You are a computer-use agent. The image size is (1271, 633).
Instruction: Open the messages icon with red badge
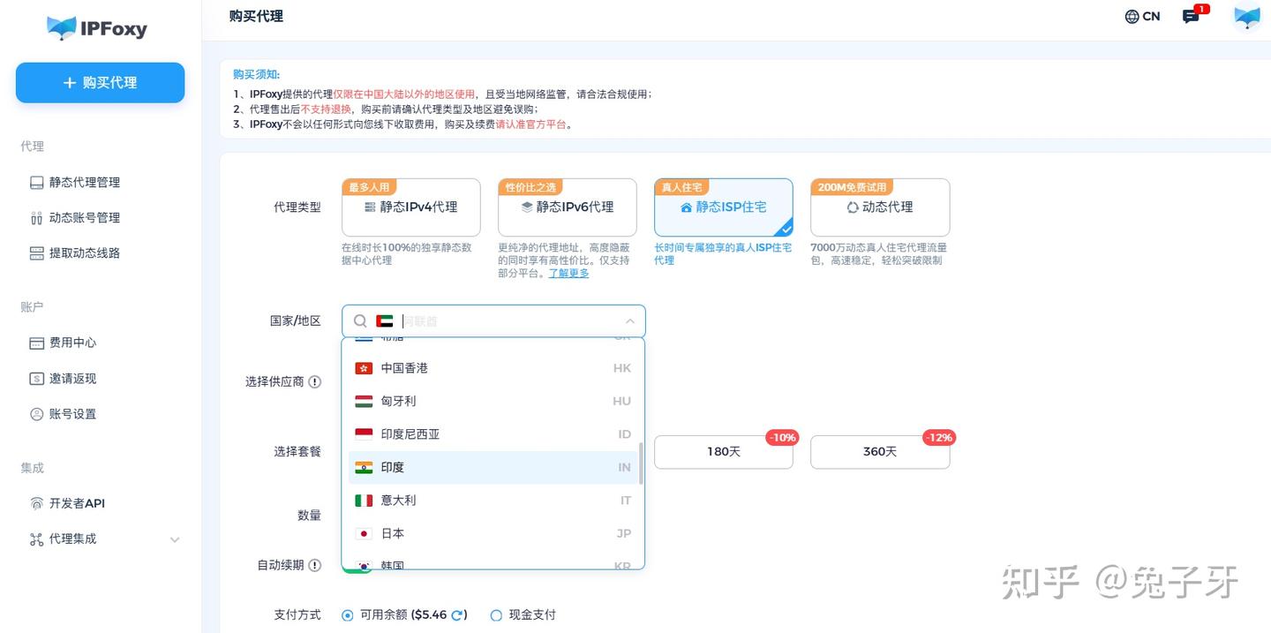[1192, 16]
